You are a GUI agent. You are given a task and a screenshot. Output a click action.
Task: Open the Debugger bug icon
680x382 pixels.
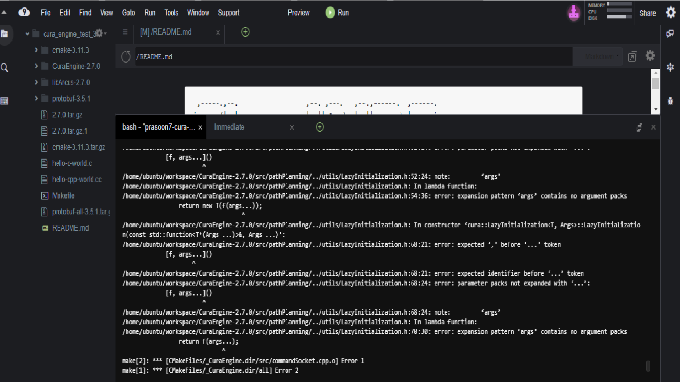coord(671,100)
